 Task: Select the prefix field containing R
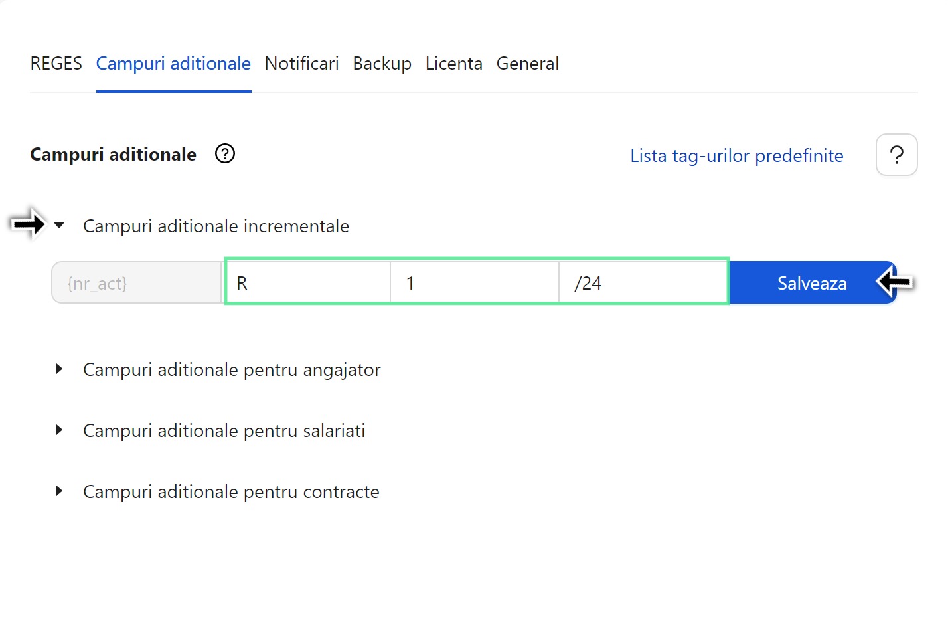(x=307, y=282)
